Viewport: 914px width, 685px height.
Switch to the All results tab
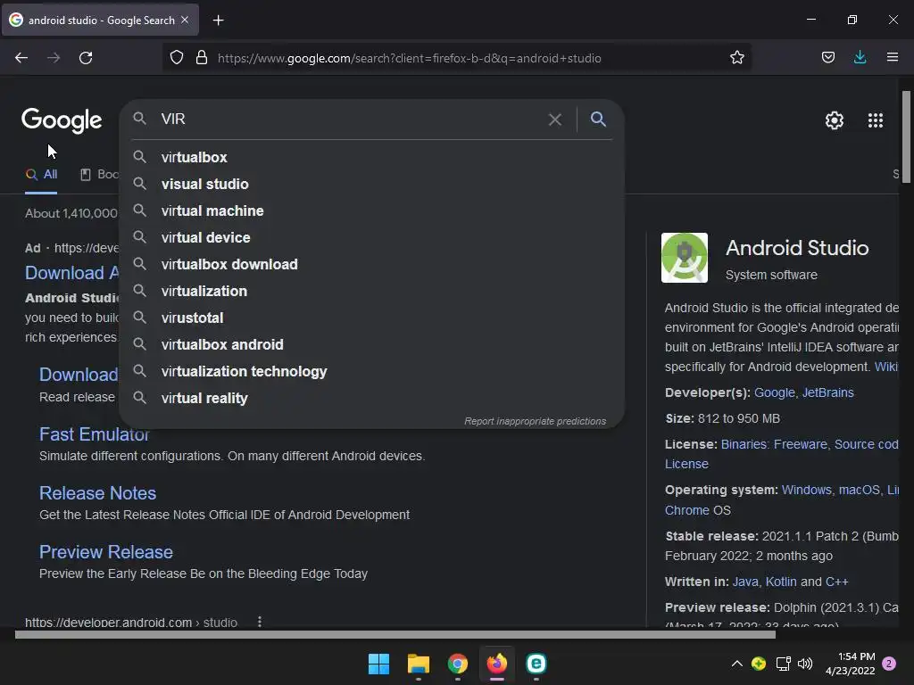[42, 174]
